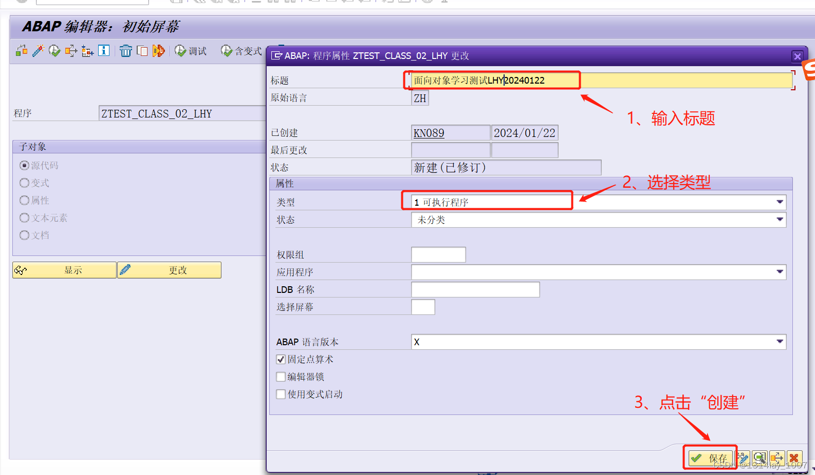Enable the 使用变式启动 checkbox
The image size is (815, 475).
[x=281, y=394]
